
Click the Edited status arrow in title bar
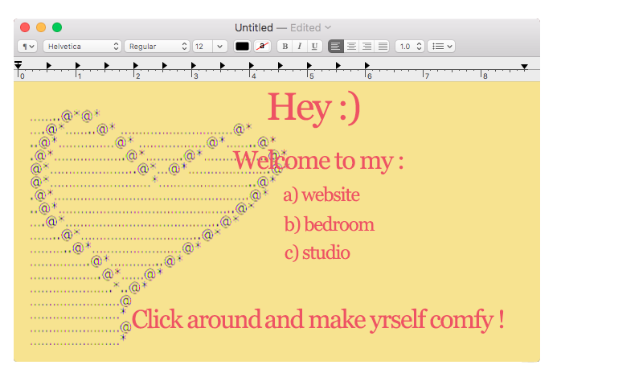click(328, 27)
